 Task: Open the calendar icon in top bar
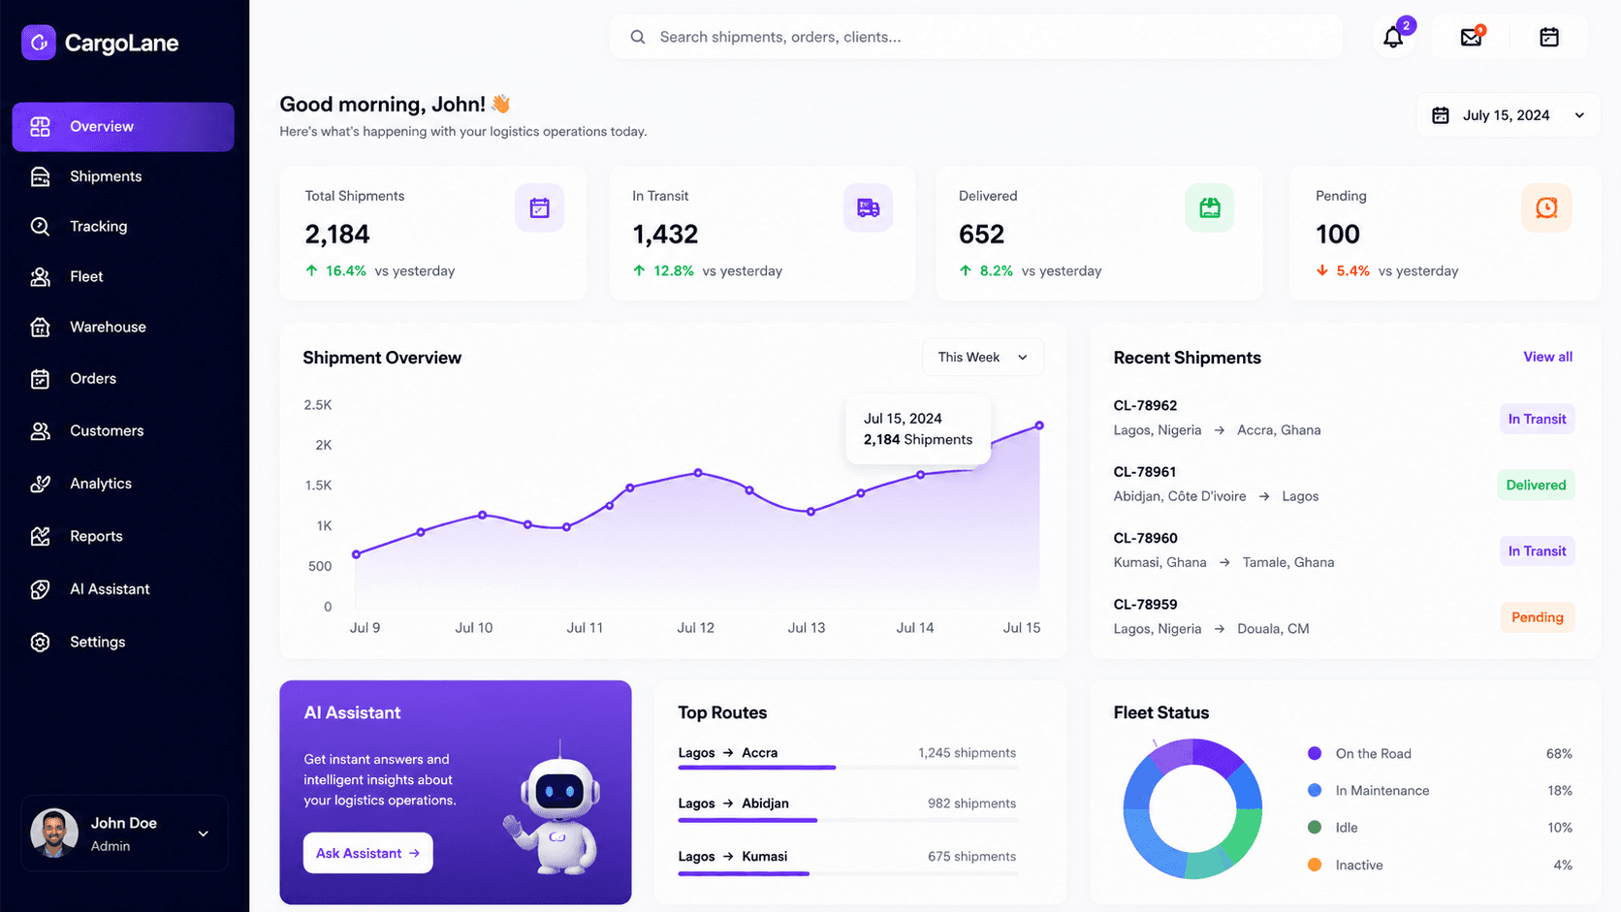[1549, 38]
